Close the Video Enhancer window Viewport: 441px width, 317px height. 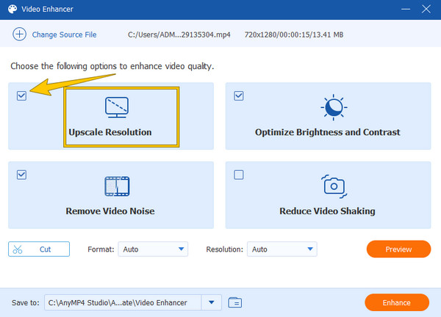point(426,10)
